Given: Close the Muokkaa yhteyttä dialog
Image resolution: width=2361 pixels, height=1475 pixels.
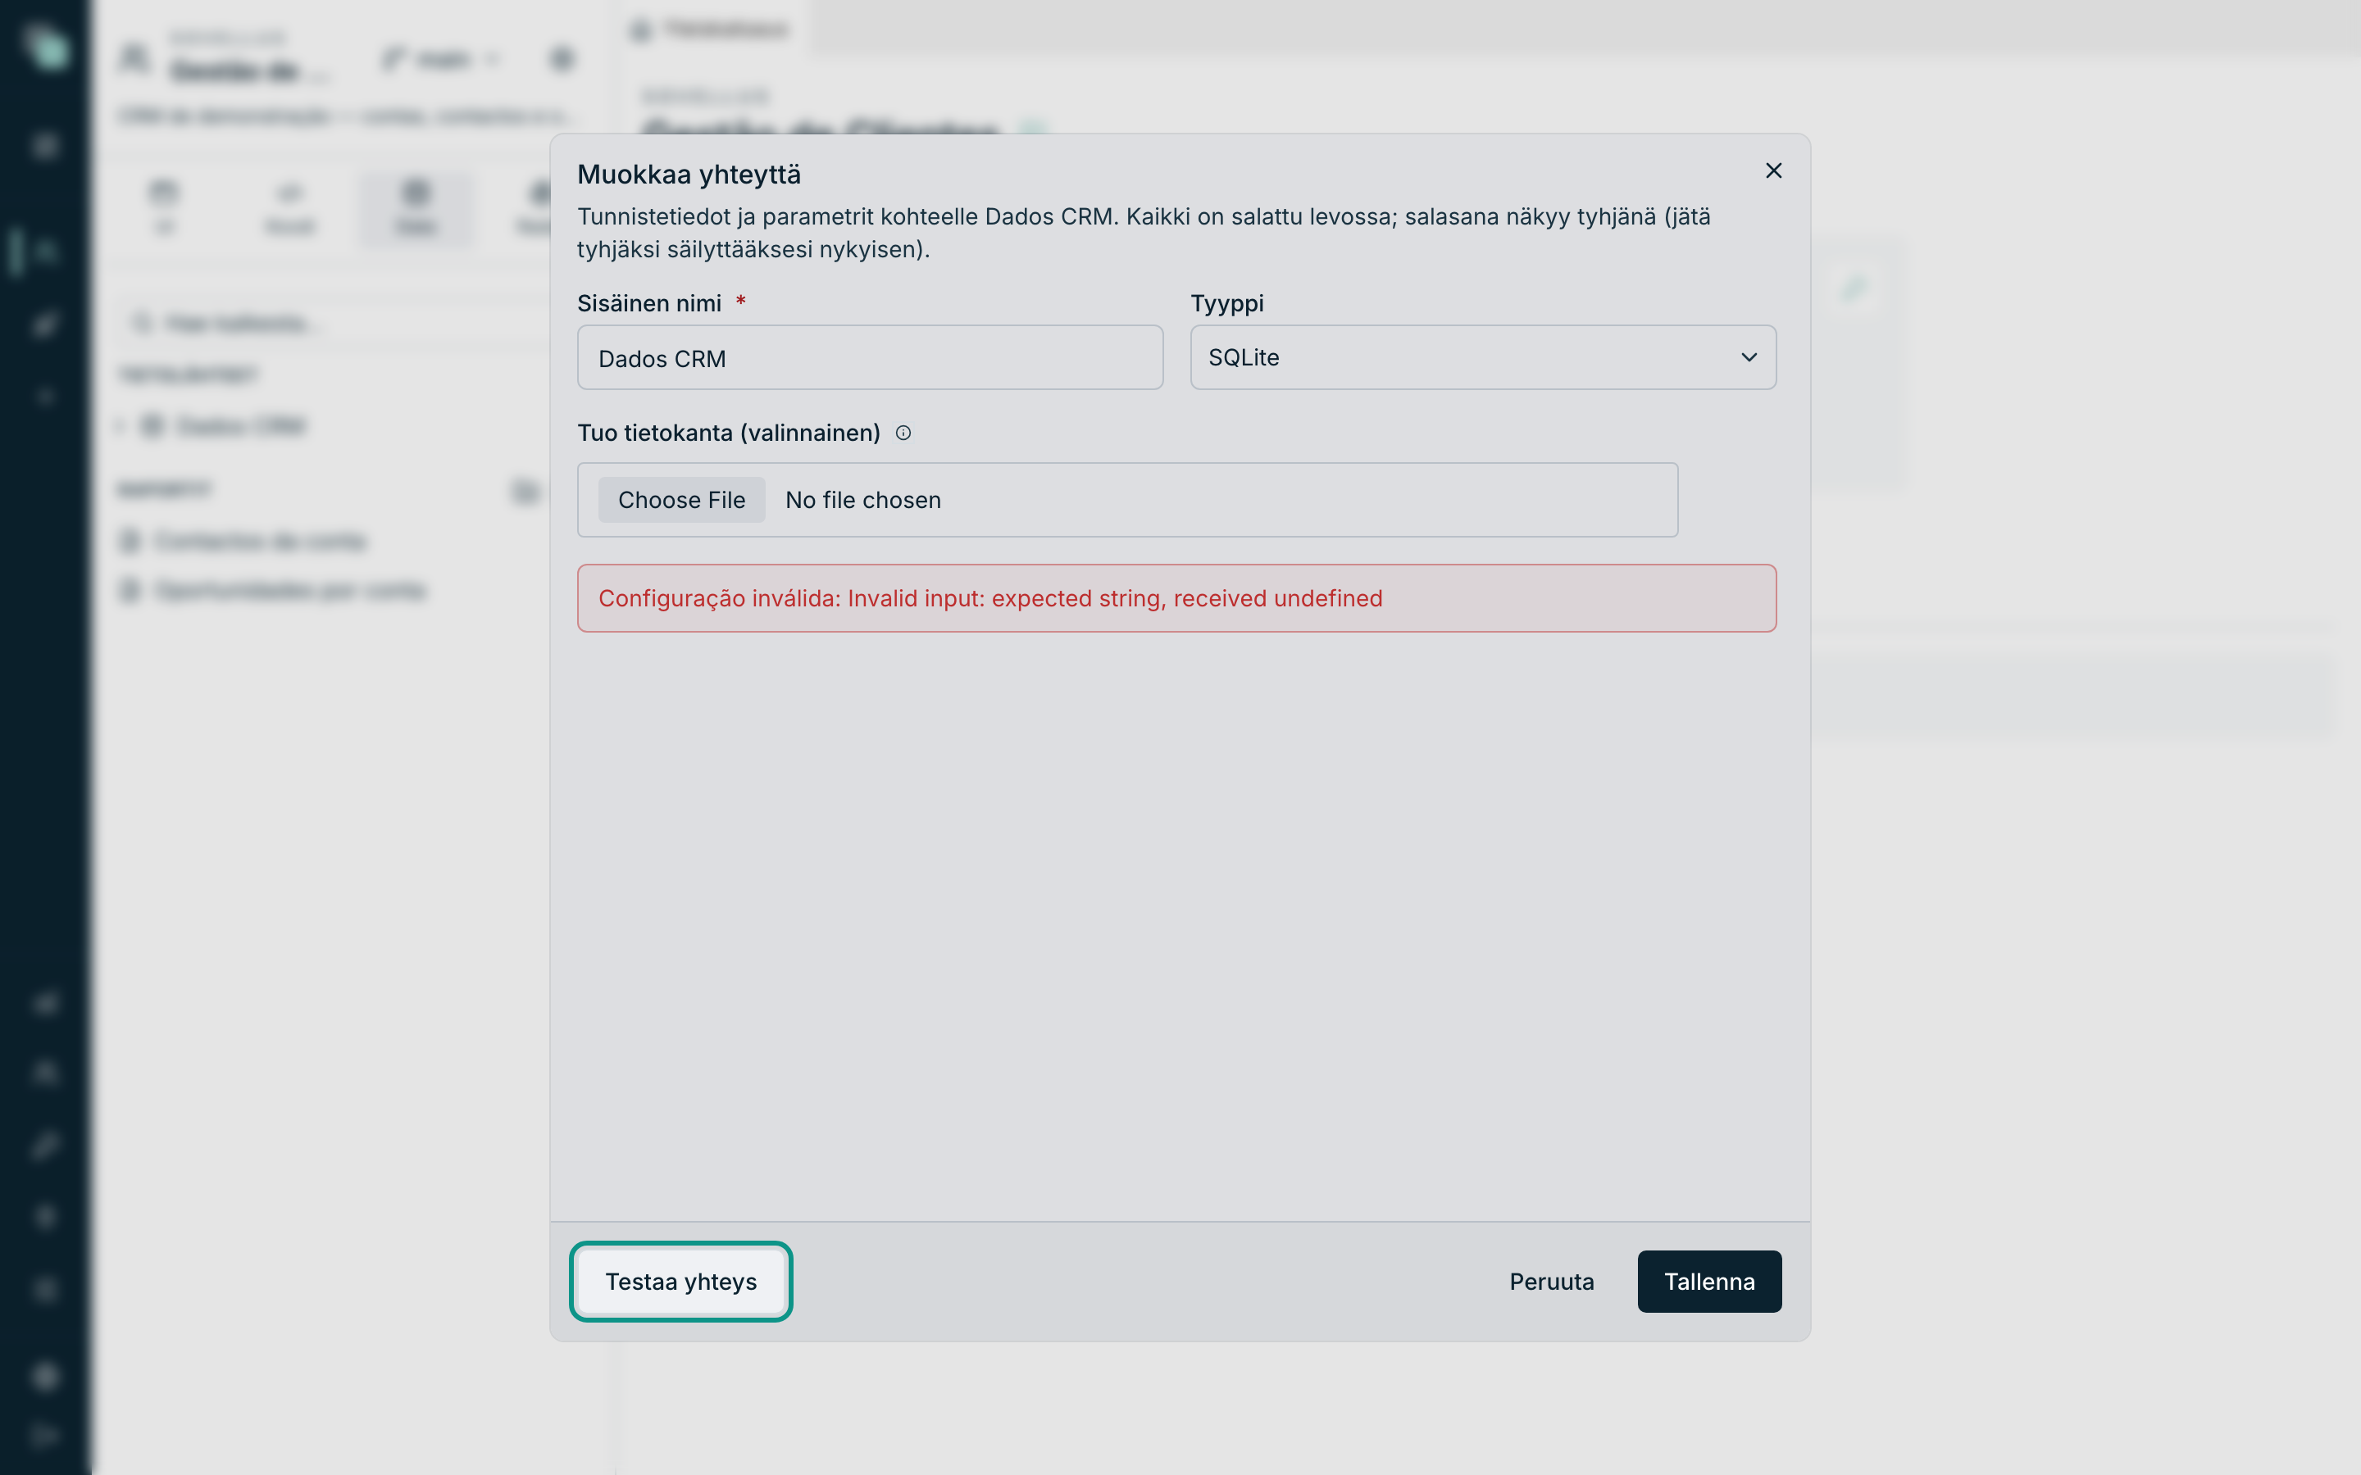Looking at the screenshot, I should click(x=1772, y=170).
